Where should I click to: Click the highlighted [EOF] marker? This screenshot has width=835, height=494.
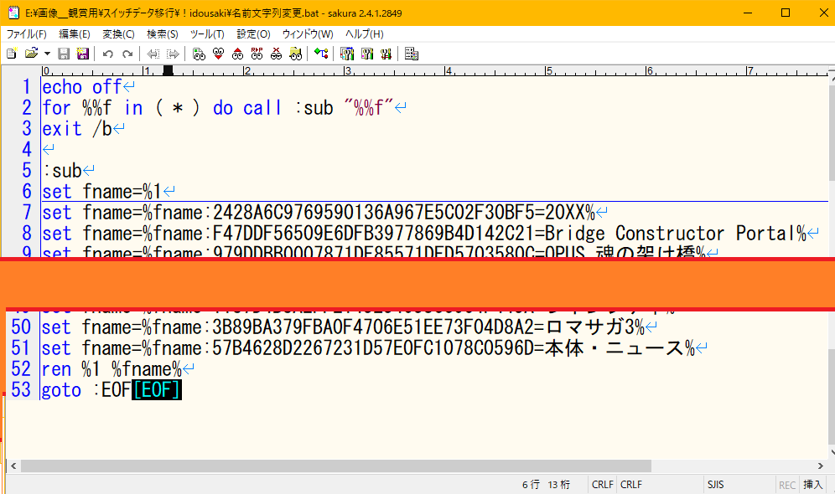pyautogui.click(x=157, y=390)
